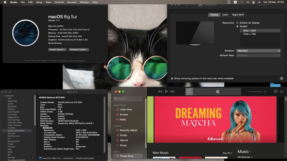Screen dimensions: 287x161
Task: Open Control Center in the menu bar
Action: pos(254,2)
